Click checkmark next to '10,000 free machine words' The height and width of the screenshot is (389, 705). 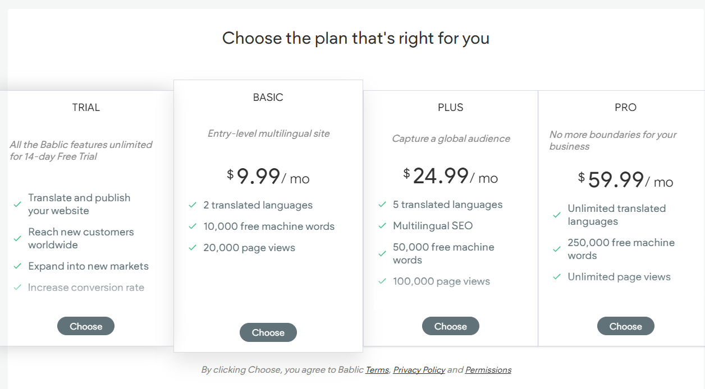click(x=193, y=226)
